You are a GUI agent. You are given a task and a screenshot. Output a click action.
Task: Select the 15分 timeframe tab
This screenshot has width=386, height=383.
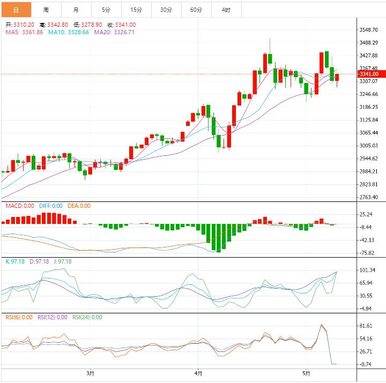point(136,10)
